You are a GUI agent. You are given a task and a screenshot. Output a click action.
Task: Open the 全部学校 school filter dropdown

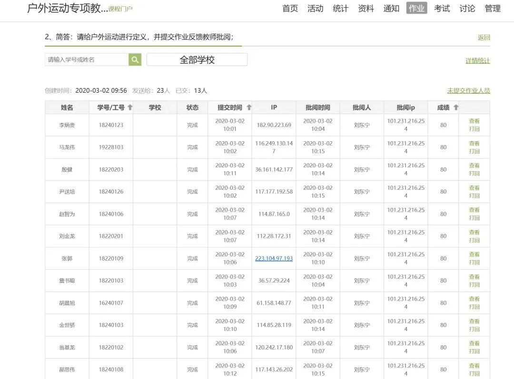pyautogui.click(x=197, y=59)
